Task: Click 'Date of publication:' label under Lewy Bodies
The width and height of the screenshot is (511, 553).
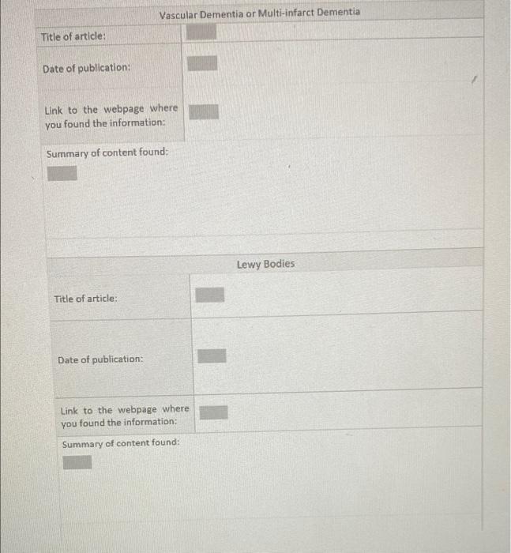Action: (100, 359)
